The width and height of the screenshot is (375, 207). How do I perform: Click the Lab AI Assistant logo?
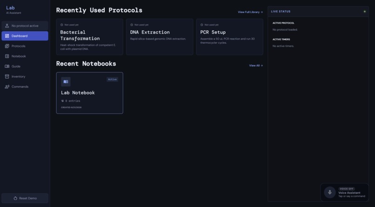point(13,10)
